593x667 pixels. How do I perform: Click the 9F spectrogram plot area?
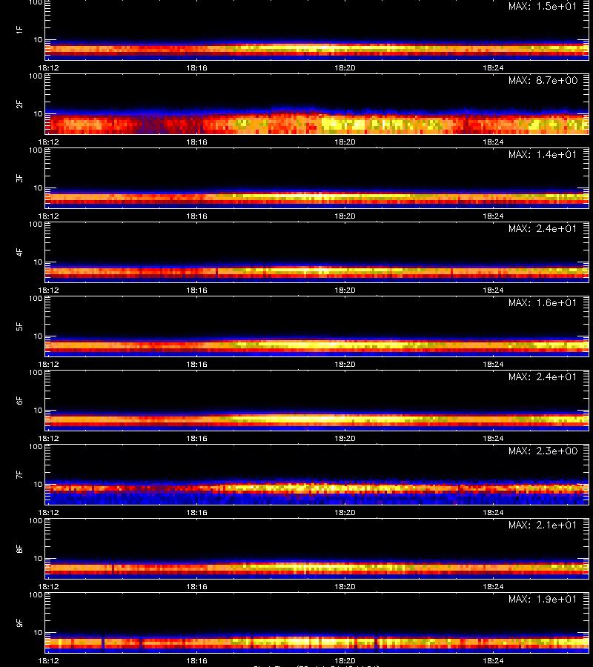tap(317, 623)
